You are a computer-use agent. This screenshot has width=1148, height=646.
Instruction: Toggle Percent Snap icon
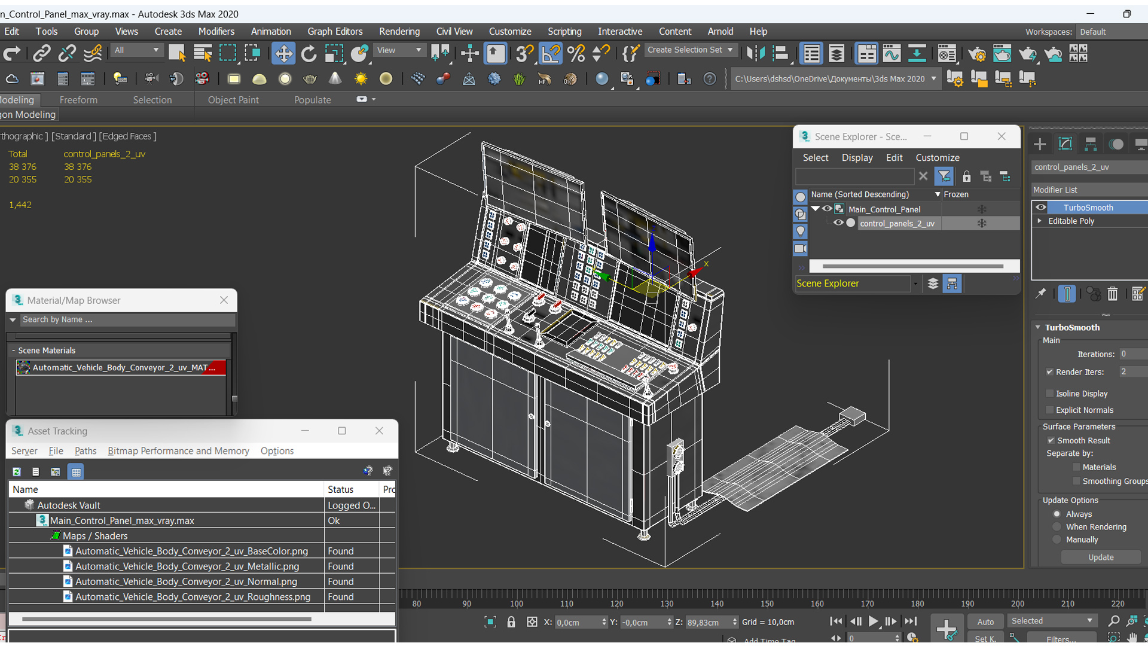click(576, 54)
